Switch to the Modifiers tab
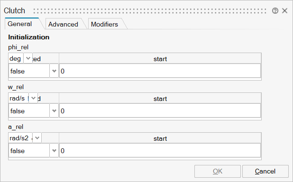Image resolution: width=293 pixels, height=182 pixels. point(104,24)
